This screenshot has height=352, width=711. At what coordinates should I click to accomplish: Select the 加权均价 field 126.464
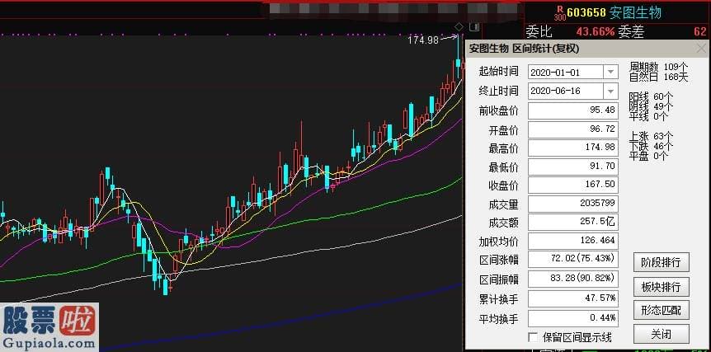point(573,241)
